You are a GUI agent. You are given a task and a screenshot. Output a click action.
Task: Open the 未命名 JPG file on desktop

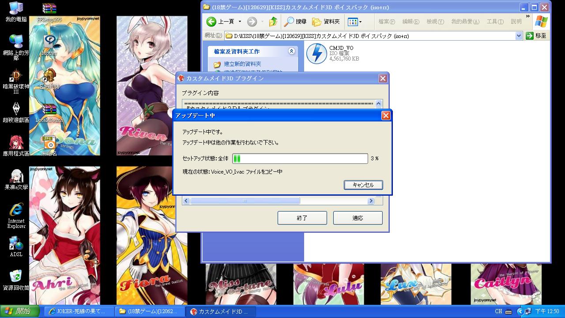49,146
